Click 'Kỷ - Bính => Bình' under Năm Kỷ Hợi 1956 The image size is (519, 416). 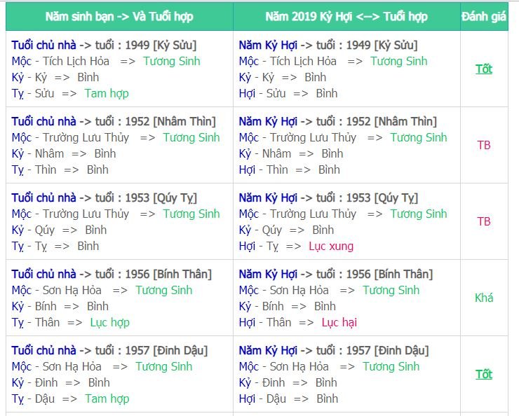pos(288,307)
